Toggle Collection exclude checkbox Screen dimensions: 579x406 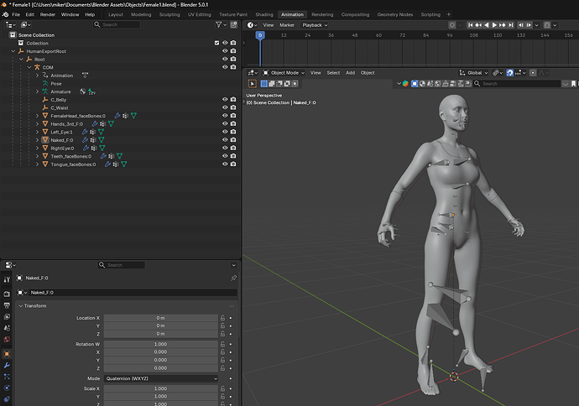[x=216, y=43]
